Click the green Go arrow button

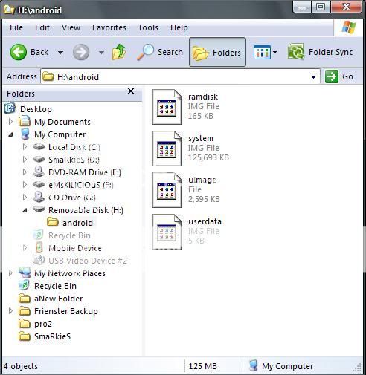[332, 76]
